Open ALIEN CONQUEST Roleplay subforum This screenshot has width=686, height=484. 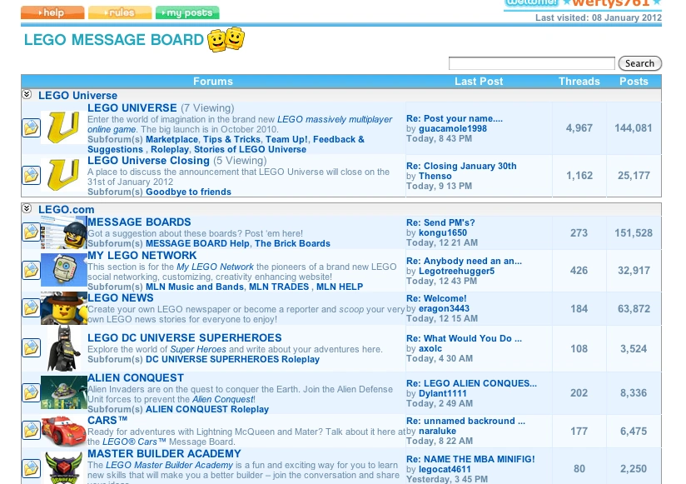coord(207,409)
